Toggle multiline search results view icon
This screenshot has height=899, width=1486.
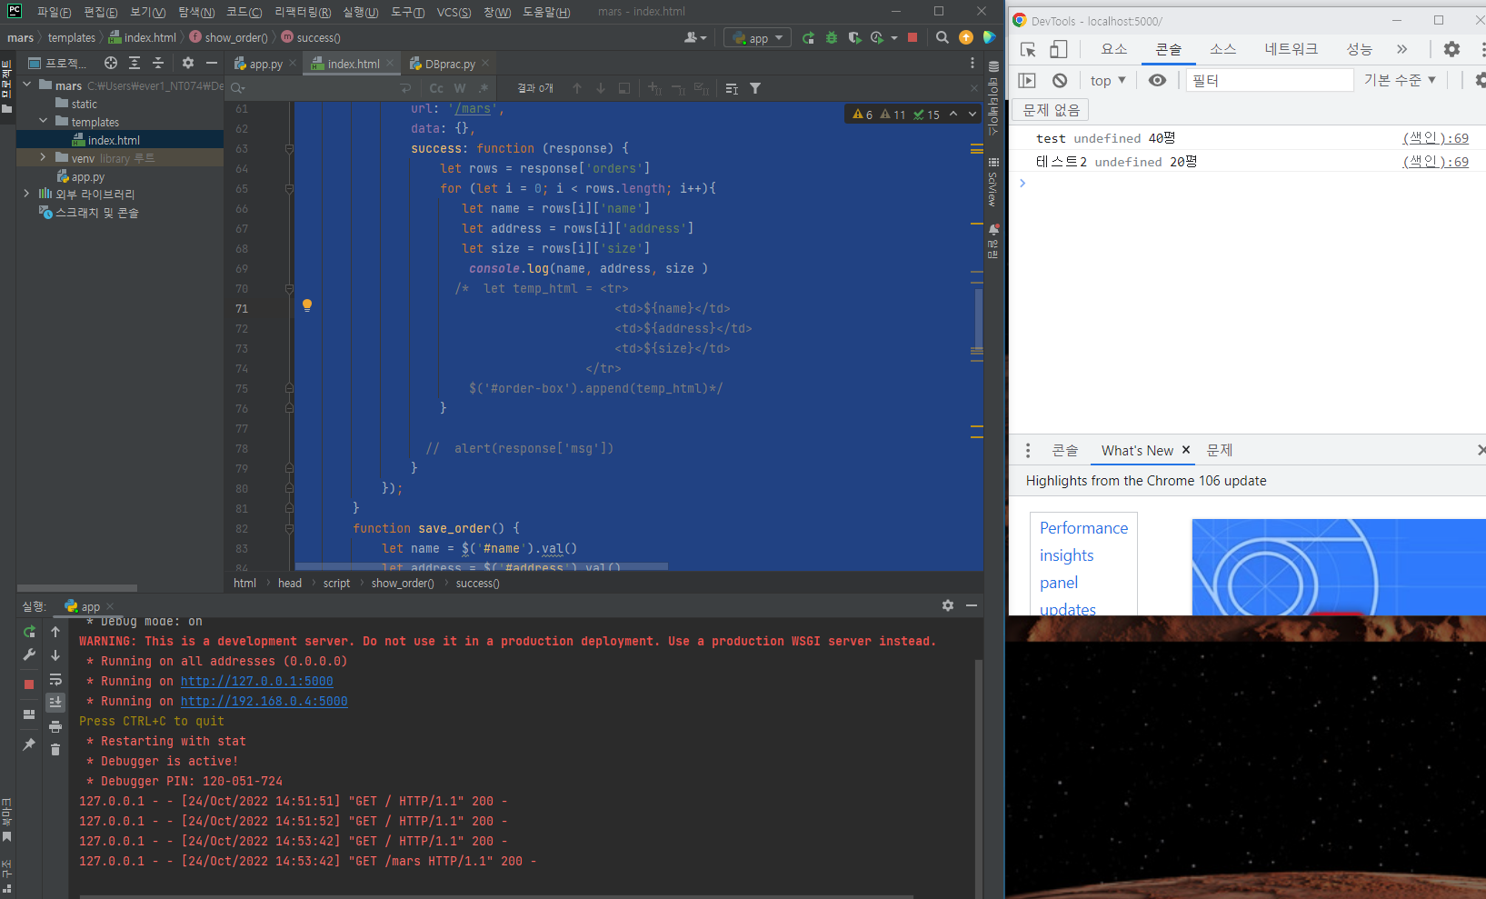[x=732, y=88]
